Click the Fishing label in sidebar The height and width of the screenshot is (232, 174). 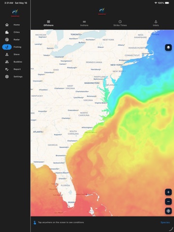[x=17, y=47]
